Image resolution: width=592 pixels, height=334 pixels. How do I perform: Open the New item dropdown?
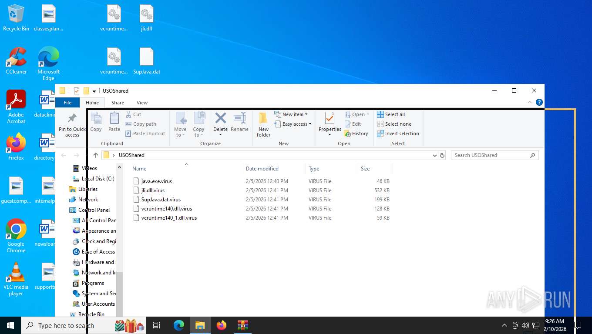291,114
